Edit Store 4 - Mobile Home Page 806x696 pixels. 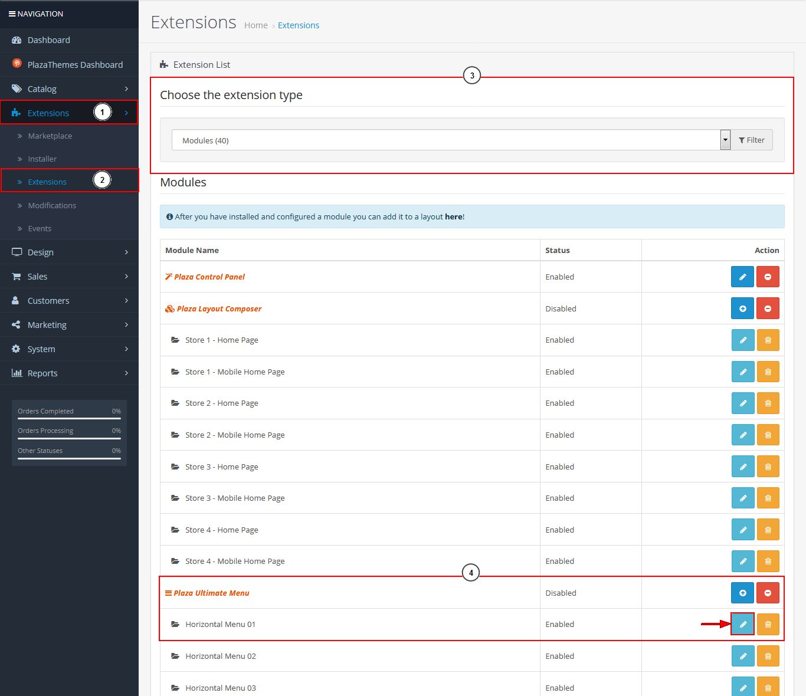tap(743, 561)
